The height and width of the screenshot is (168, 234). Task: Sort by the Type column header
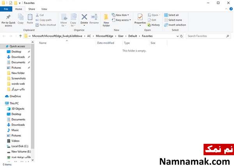pos(127,43)
